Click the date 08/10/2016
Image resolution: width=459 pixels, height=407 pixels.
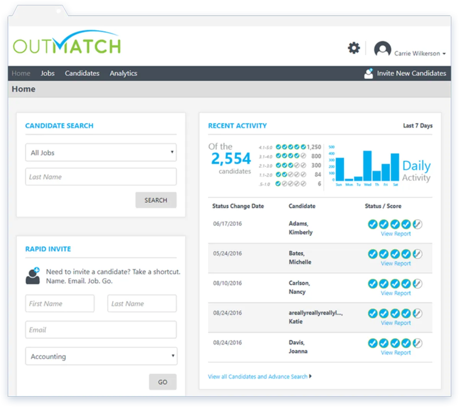click(x=228, y=283)
